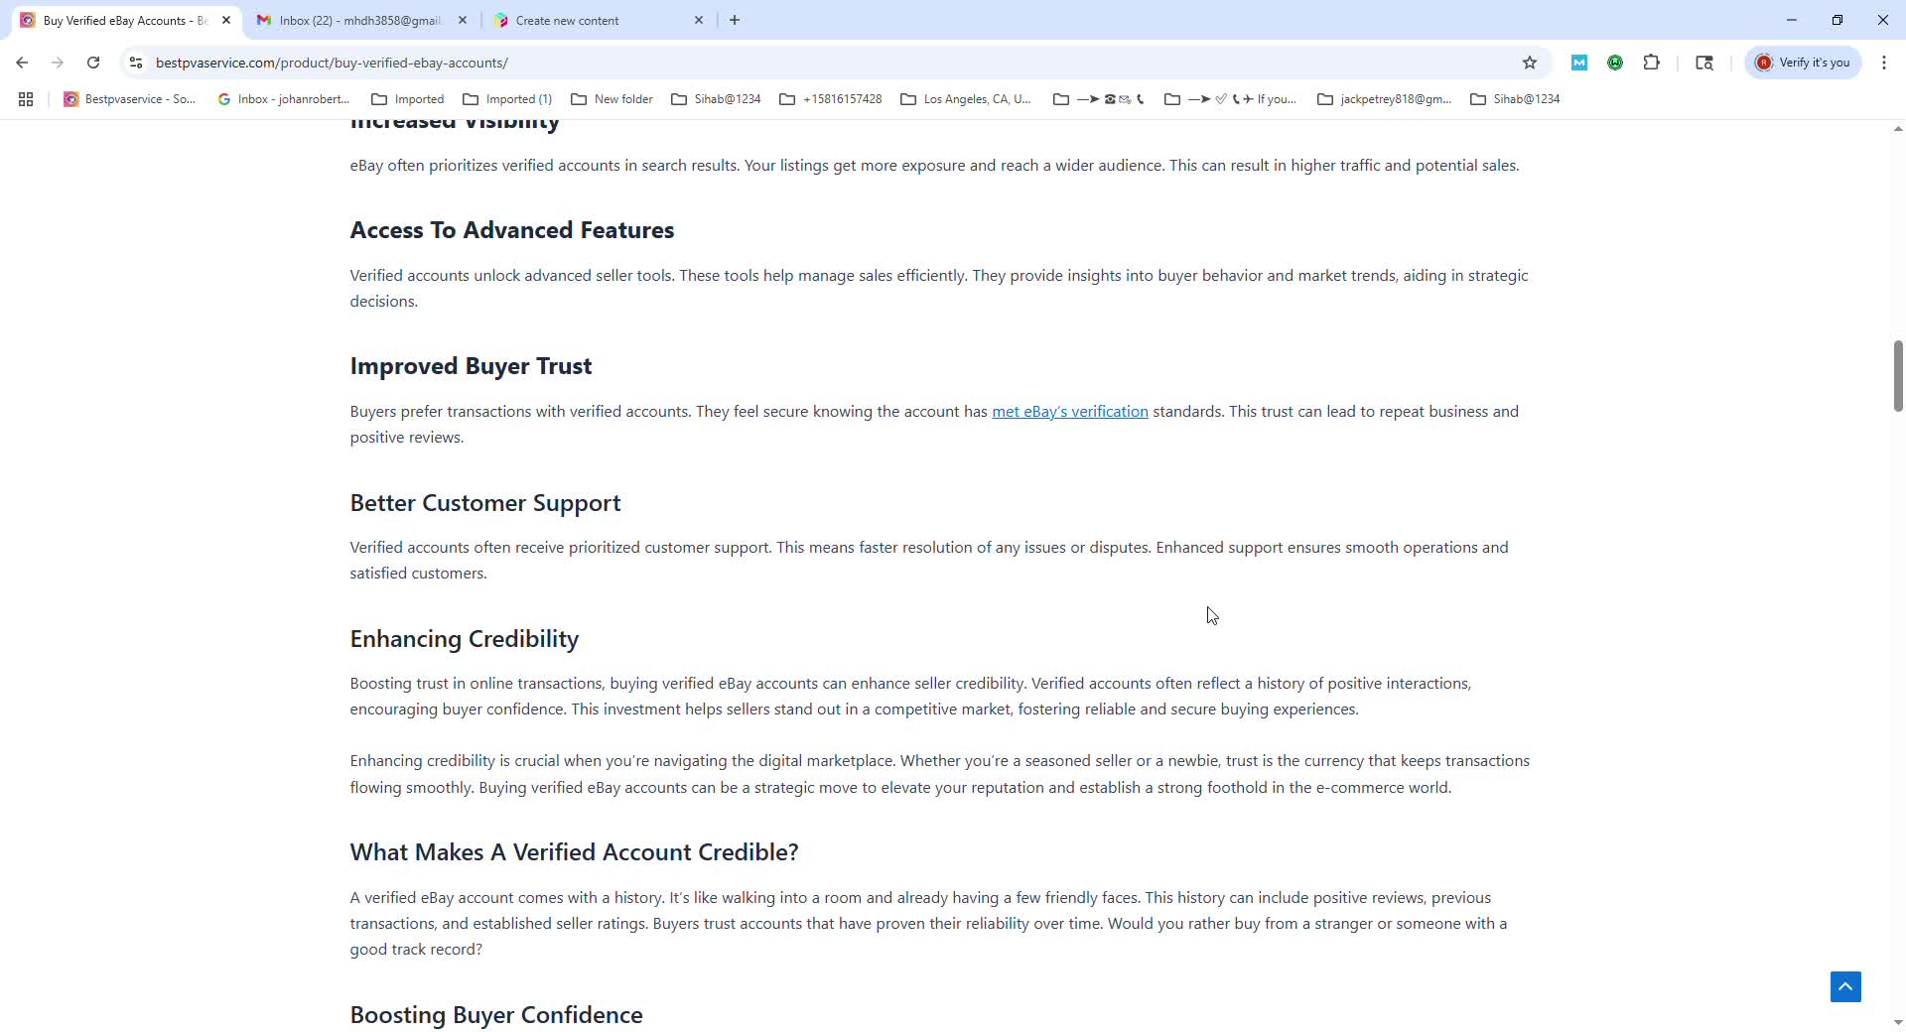Image resolution: width=1906 pixels, height=1032 pixels.
Task: Click the vertical page scrollbar thumb
Action: click(1897, 375)
